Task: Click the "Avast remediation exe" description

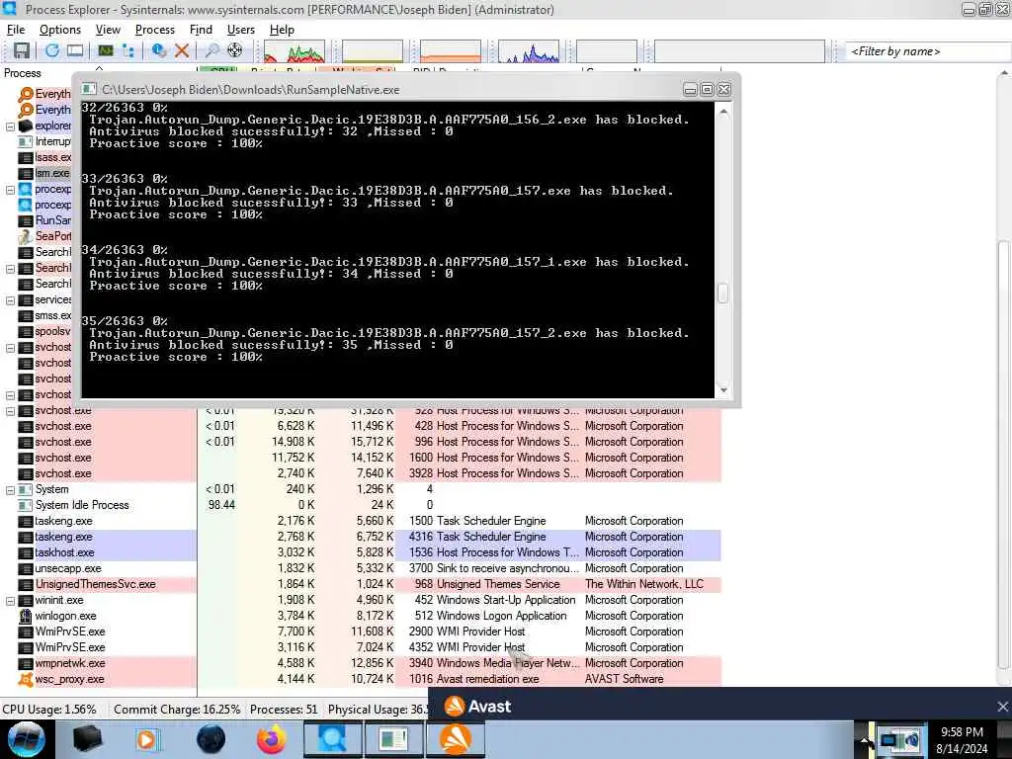Action: pyautogui.click(x=487, y=679)
